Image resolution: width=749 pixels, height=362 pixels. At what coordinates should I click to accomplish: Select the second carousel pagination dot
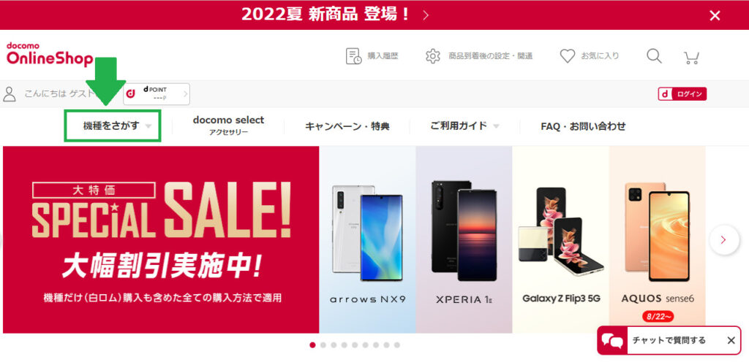coord(323,345)
